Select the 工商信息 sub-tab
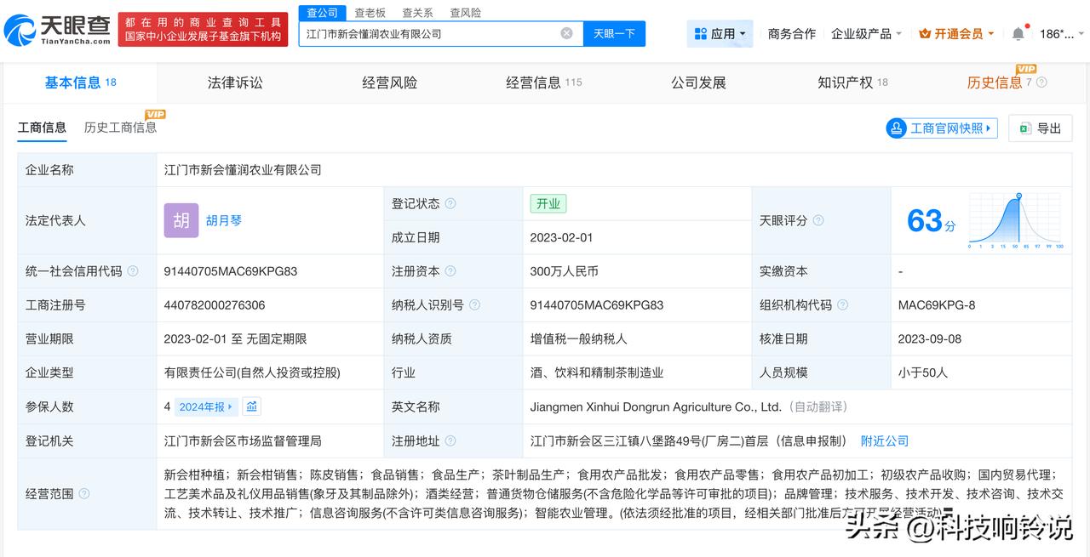Viewport: 1090px width, 557px height. click(x=42, y=128)
